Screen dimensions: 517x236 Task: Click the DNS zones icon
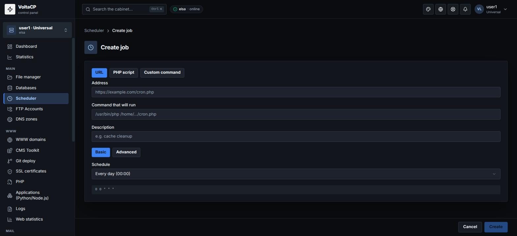pos(10,119)
